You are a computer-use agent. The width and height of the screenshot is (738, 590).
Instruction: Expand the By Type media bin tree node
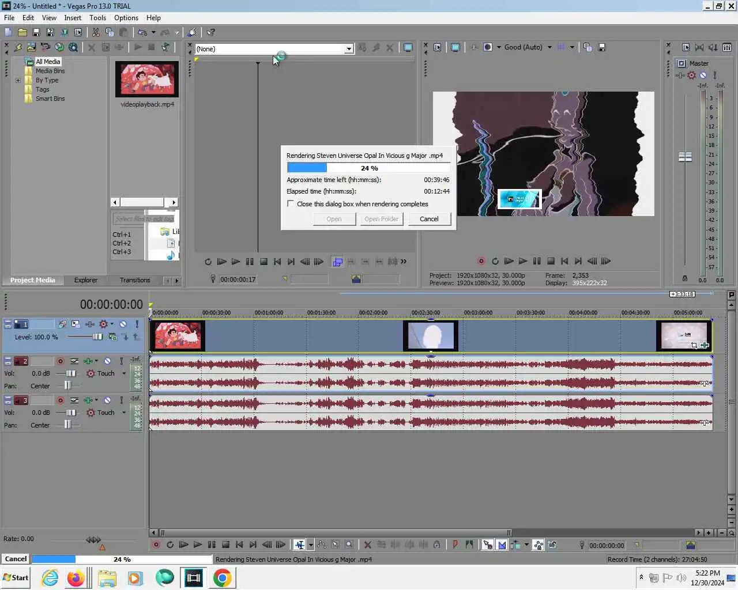click(x=18, y=80)
